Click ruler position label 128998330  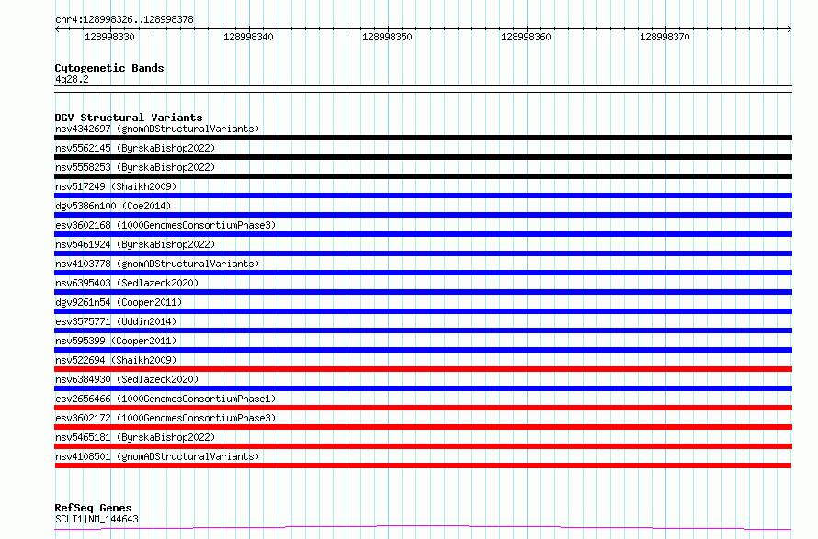pyautogui.click(x=109, y=37)
